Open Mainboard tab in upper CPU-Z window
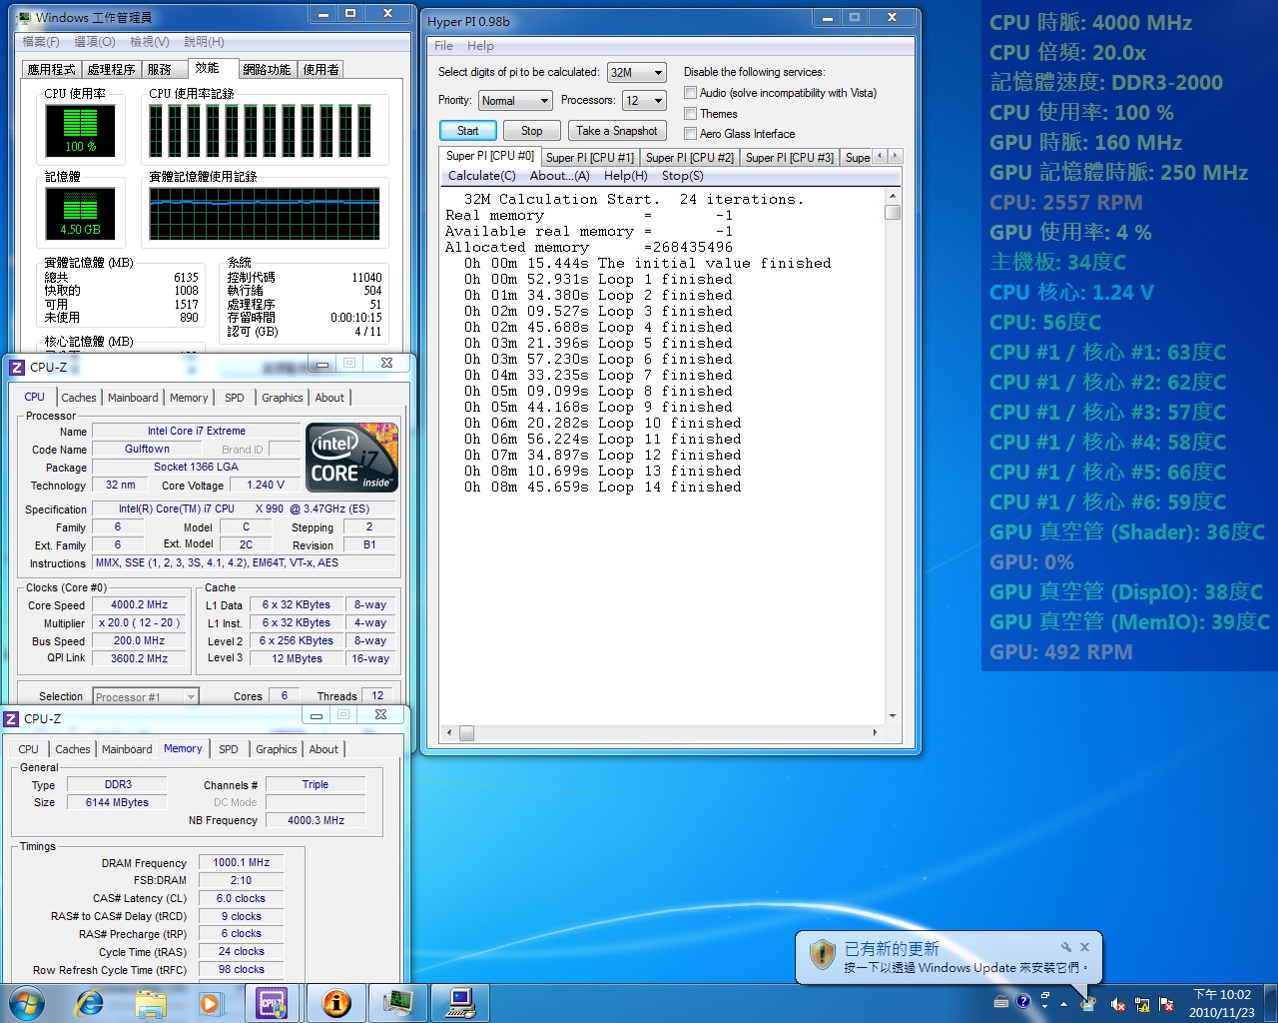The width and height of the screenshot is (1278, 1023). tap(133, 398)
